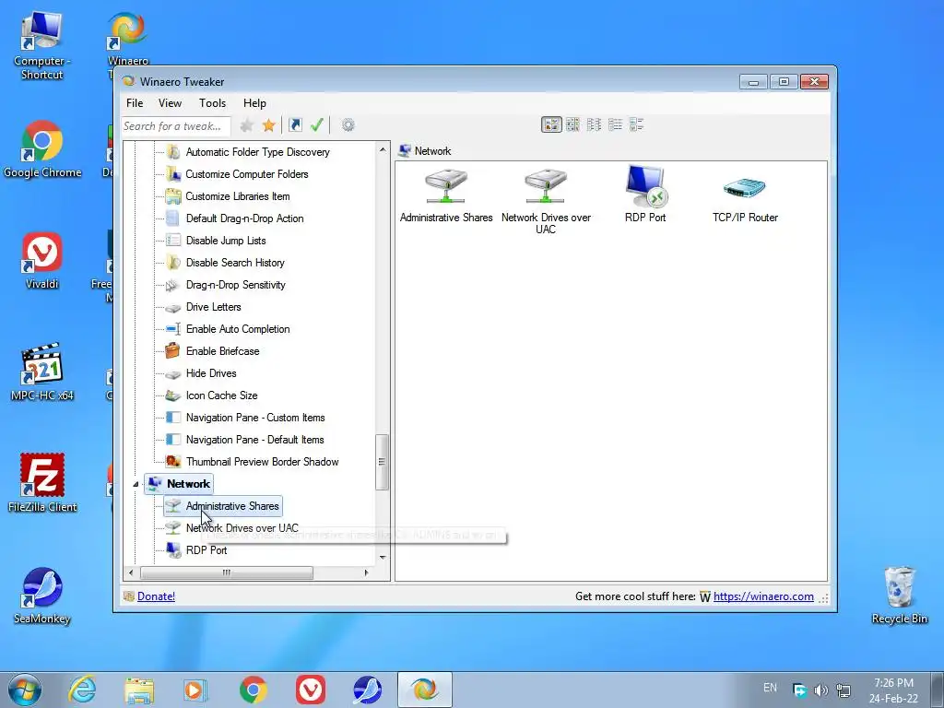Click the orange bookmarks star icon
The height and width of the screenshot is (708, 944).
pos(268,125)
